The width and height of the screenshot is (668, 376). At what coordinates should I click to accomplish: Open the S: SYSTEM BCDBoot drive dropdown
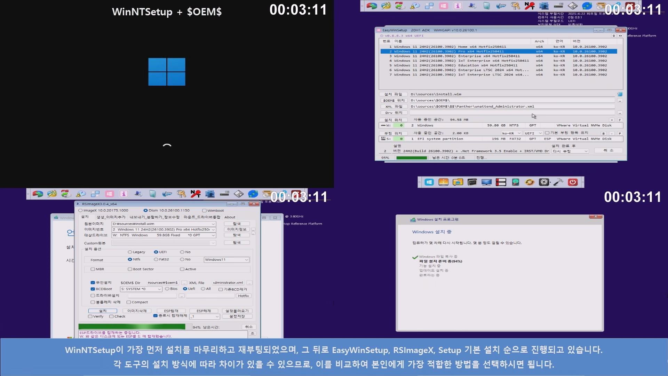pyautogui.click(x=159, y=289)
